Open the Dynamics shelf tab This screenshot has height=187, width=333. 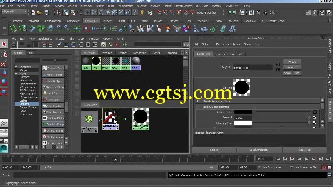pos(91,21)
